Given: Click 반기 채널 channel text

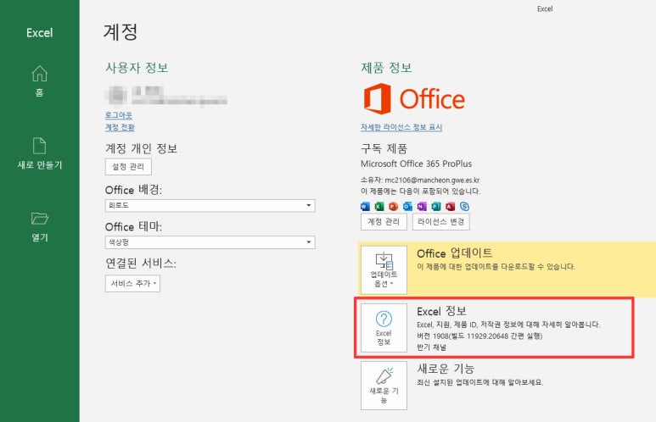Looking at the screenshot, I should [431, 347].
